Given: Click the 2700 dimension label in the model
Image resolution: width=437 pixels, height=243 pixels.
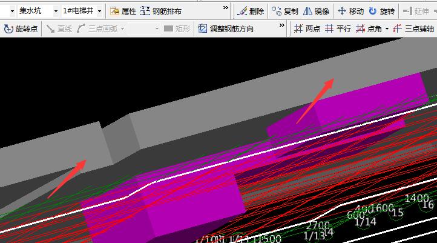Looking at the screenshot, I should (318, 225).
